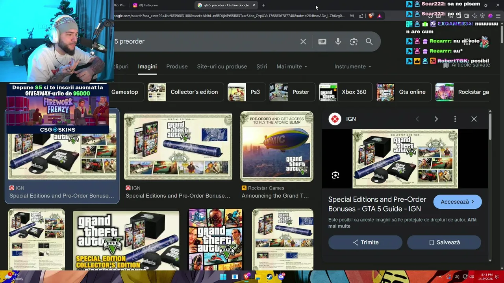The height and width of the screenshot is (283, 504).
Task: Start voice search with the microphone icon
Action: pyautogui.click(x=338, y=41)
